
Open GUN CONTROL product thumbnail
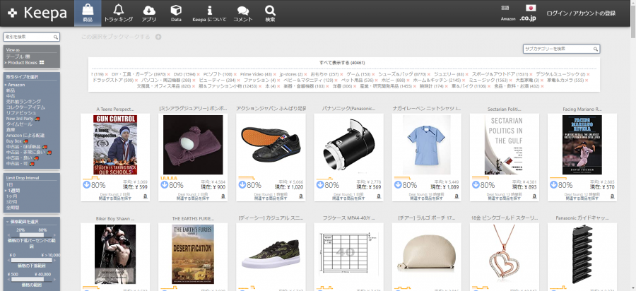[x=115, y=144]
